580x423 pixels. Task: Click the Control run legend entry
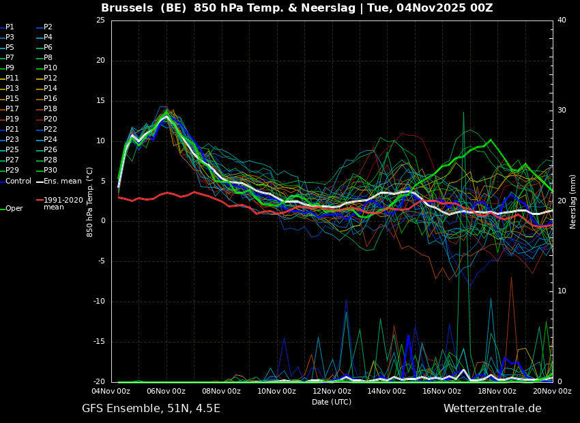[x=18, y=181]
